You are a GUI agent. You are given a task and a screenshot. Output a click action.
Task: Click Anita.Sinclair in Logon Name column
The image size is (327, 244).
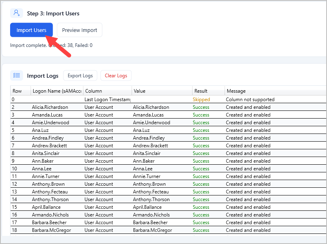tap(46, 153)
